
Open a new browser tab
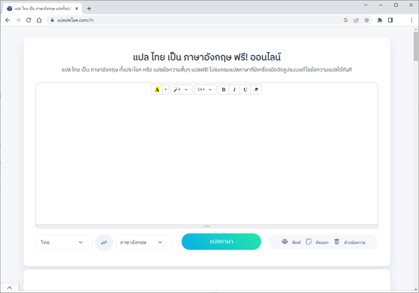[89, 8]
